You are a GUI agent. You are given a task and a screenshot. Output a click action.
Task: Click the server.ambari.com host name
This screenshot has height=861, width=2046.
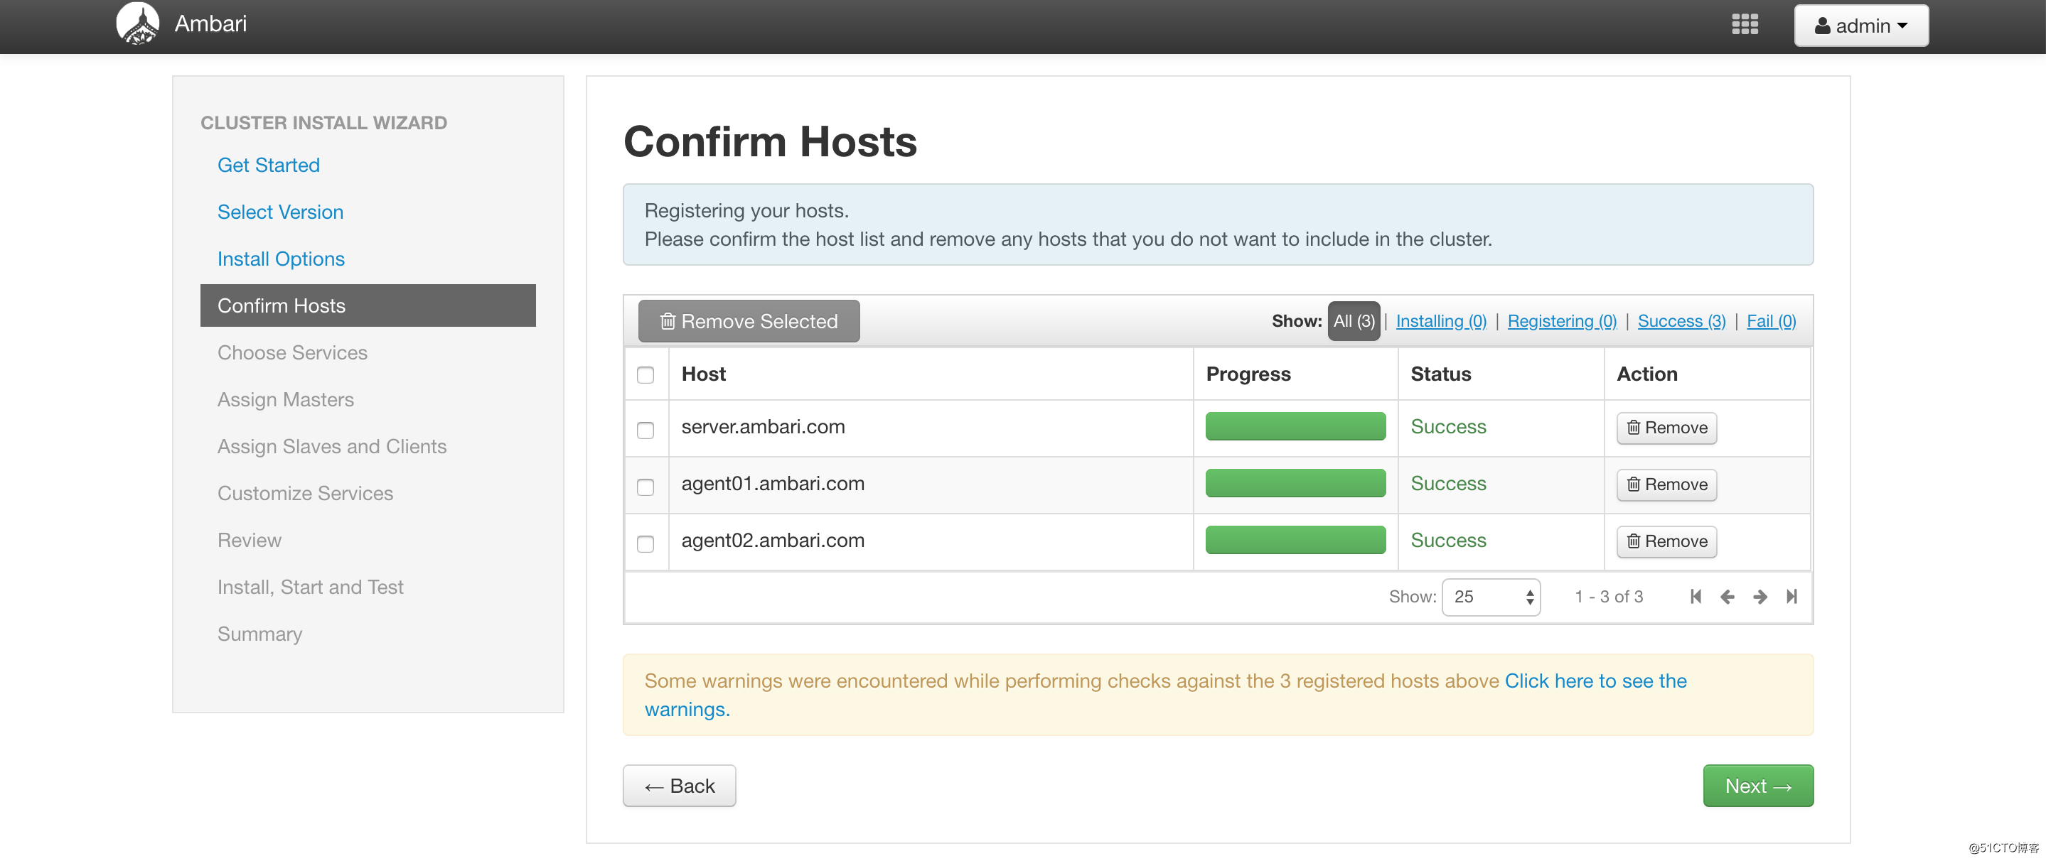(763, 426)
